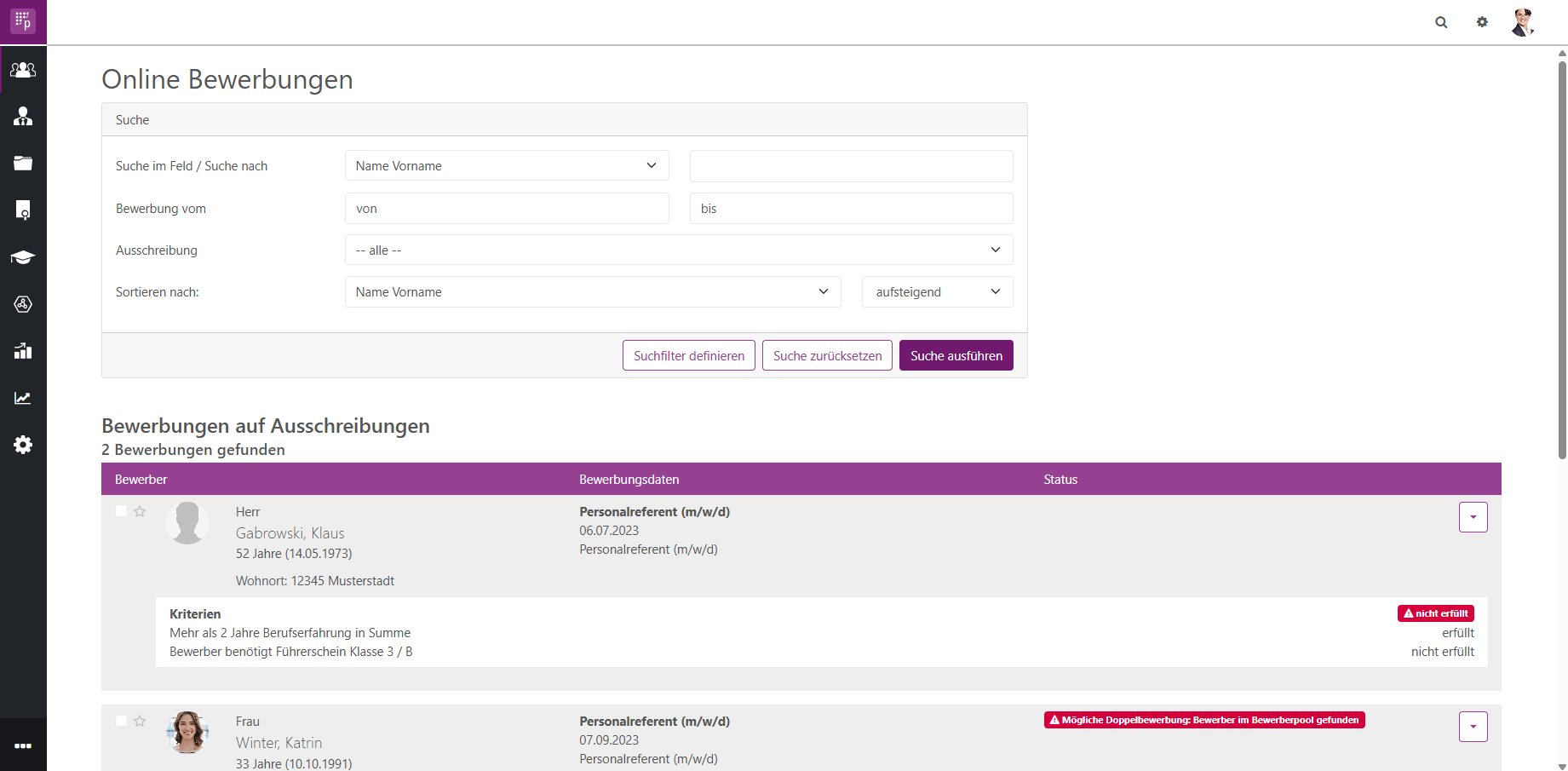
Task: Click the Mögliche Doppelbewerbung warning badge
Action: 1204,720
